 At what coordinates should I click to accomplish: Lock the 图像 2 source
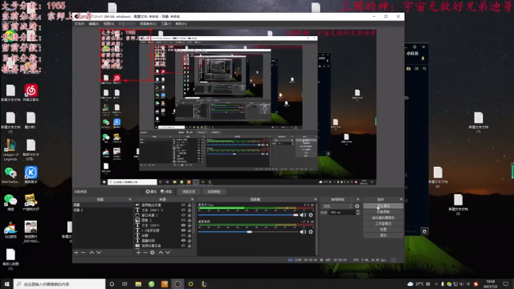click(x=190, y=220)
